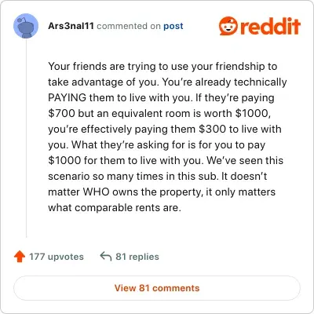This screenshot has height=314, width=314.
Task: Open the "81 replies" label
Action: pos(137,257)
